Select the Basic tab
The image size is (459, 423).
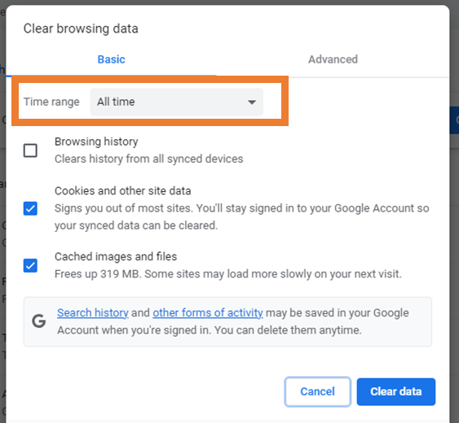(x=111, y=59)
